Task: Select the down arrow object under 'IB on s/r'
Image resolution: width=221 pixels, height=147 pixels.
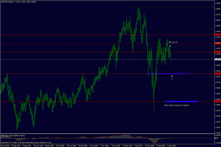Action: [170, 46]
